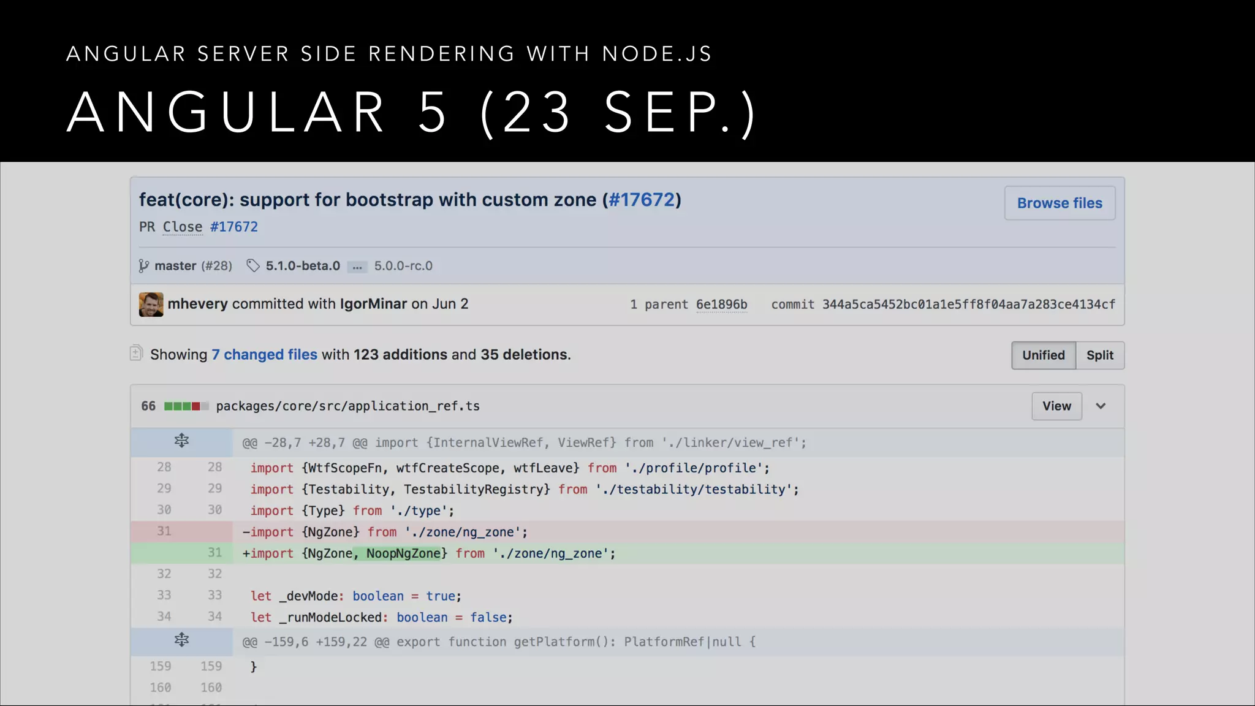This screenshot has height=706, width=1255.
Task: Click the git branch icon beside master
Action: point(144,266)
